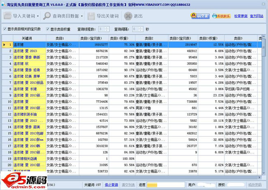This screenshot has width=268, height=190.
Task: Click the 类目2(宝贝数) column header
Action: (183, 38)
